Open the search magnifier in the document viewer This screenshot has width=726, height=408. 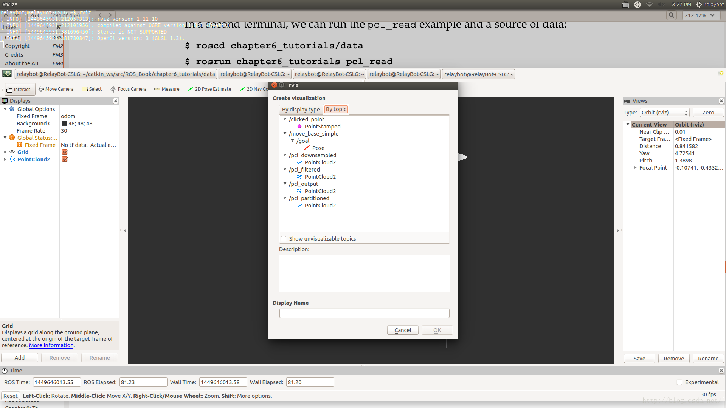coord(671,15)
